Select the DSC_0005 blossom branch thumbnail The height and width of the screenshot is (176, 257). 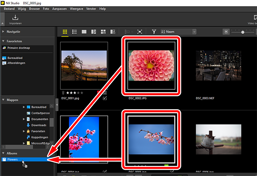[x=151, y=139]
